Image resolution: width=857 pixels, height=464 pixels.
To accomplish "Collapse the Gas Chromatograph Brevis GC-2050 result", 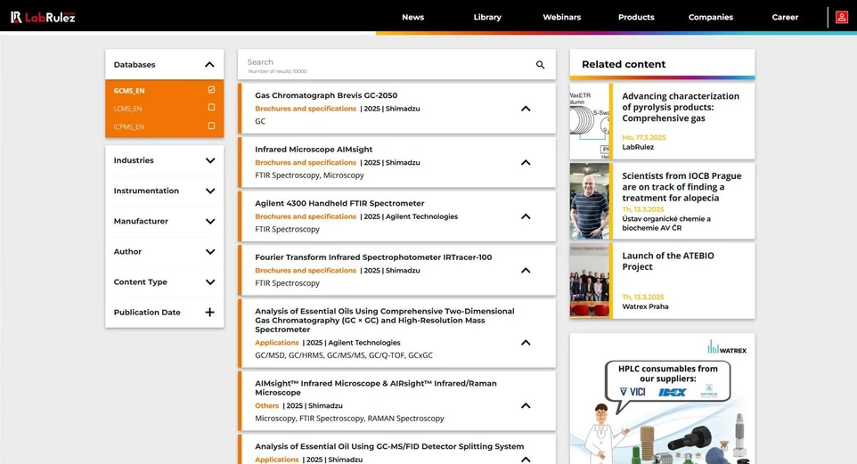I will [526, 109].
